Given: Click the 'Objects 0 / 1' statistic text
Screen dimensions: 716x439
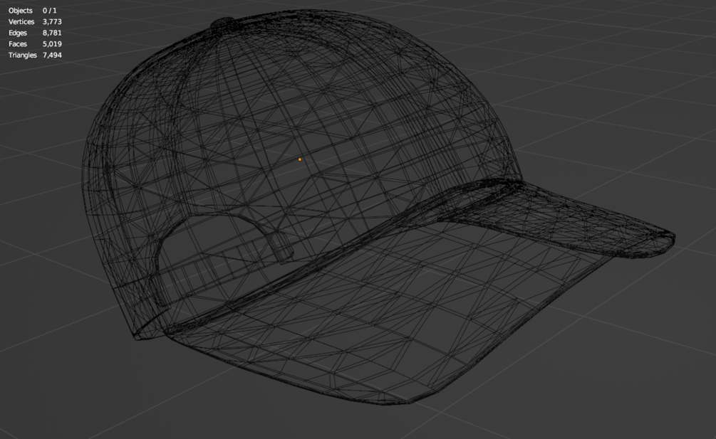Looking at the screenshot, I should click(33, 11).
